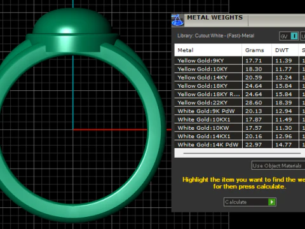Select the Yellow Gold:9KY row

click(x=240, y=60)
